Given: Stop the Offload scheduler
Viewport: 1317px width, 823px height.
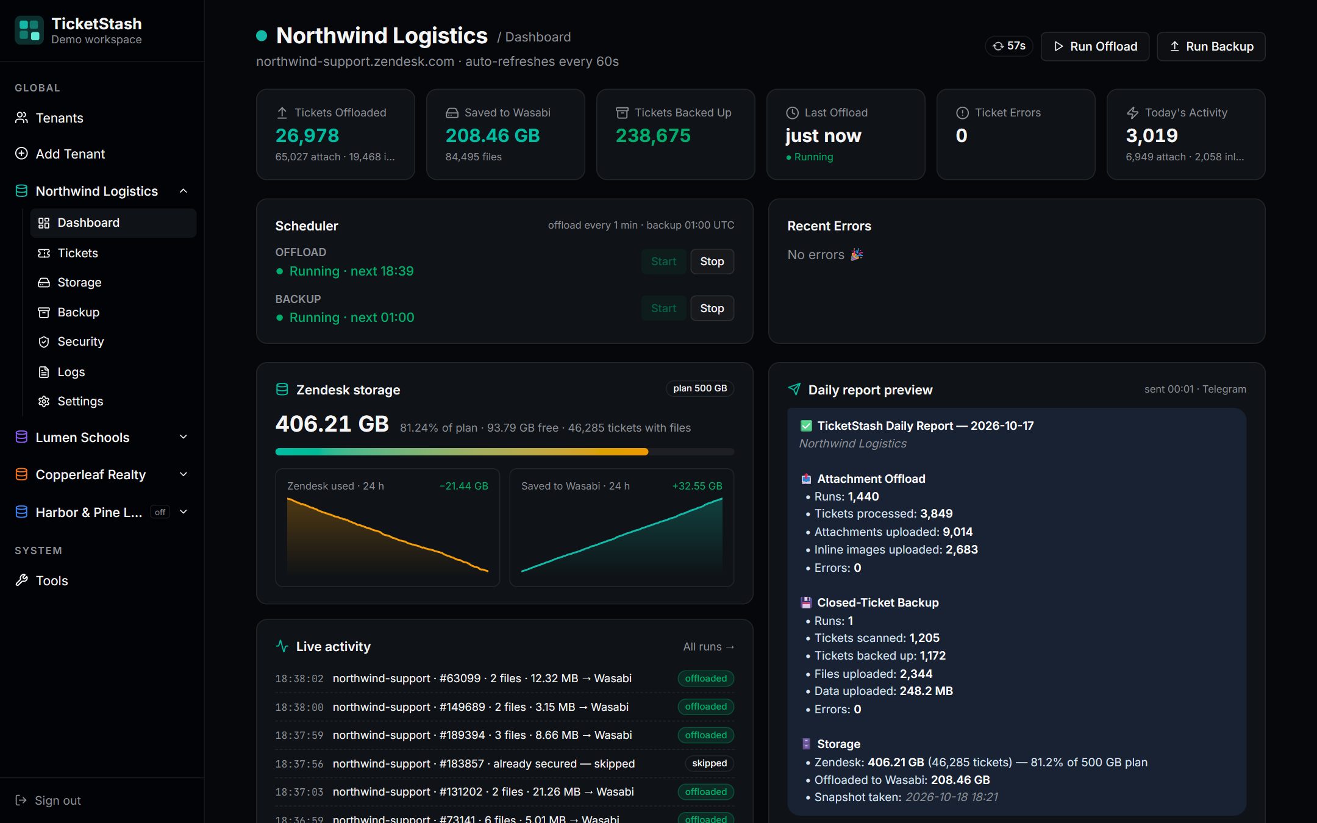Looking at the screenshot, I should (712, 262).
